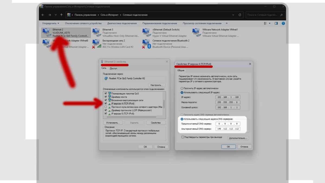Click OK in Ethernet 2 properties dialog
325x183 pixels.
tap(145, 147)
